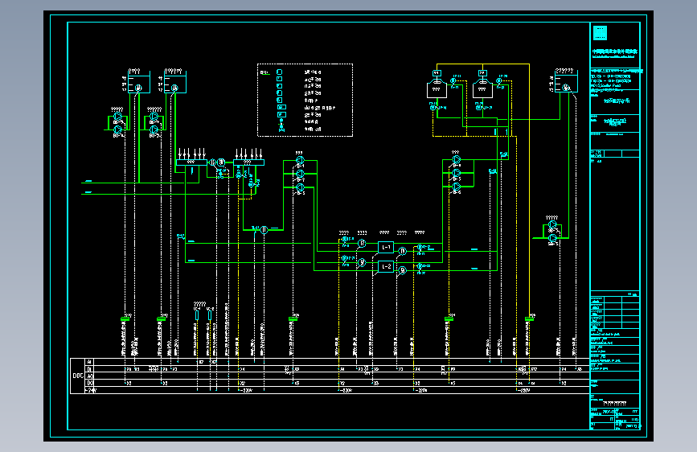Select the L-2 chiller block
Viewport: 697px width, 452px height.
point(386,266)
